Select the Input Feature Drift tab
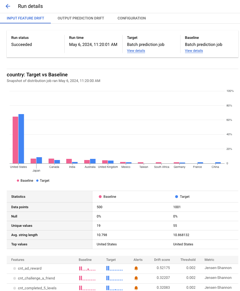 pyautogui.click(x=25, y=18)
